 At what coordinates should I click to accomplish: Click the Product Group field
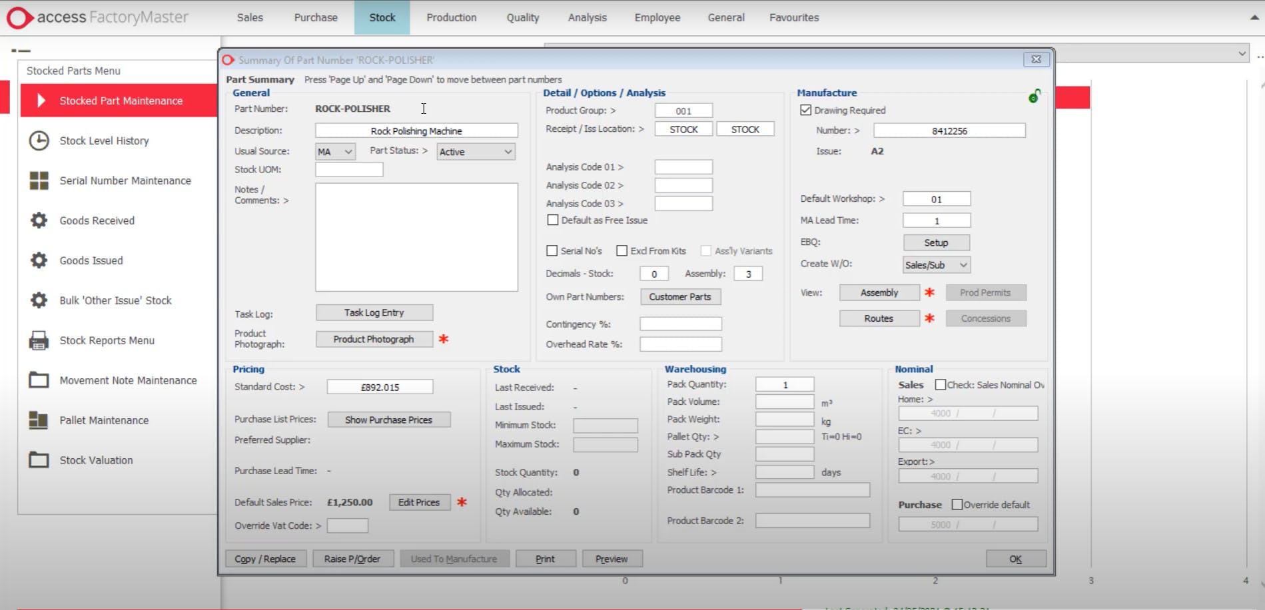point(683,111)
